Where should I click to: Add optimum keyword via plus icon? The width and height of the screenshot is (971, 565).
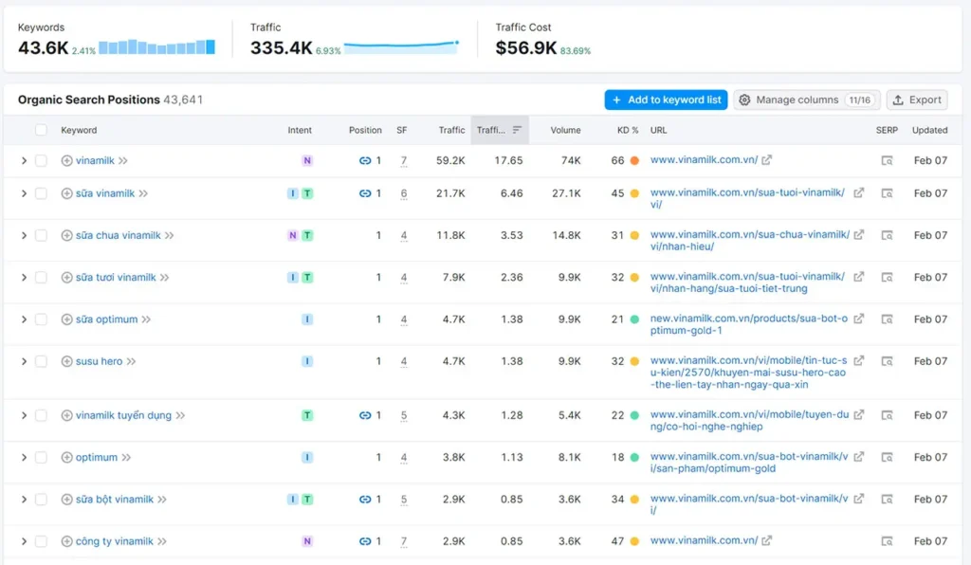point(67,457)
